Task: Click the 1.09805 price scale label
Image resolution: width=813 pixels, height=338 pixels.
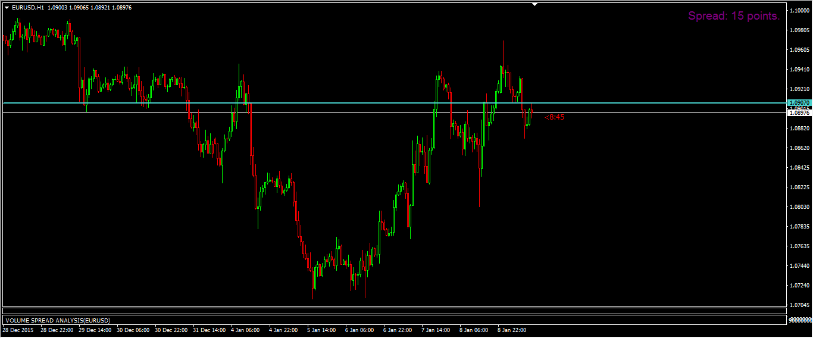Action: (801, 30)
